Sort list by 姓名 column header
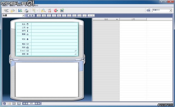The width and height of the screenshot is (175, 107). [x=106, y=19]
